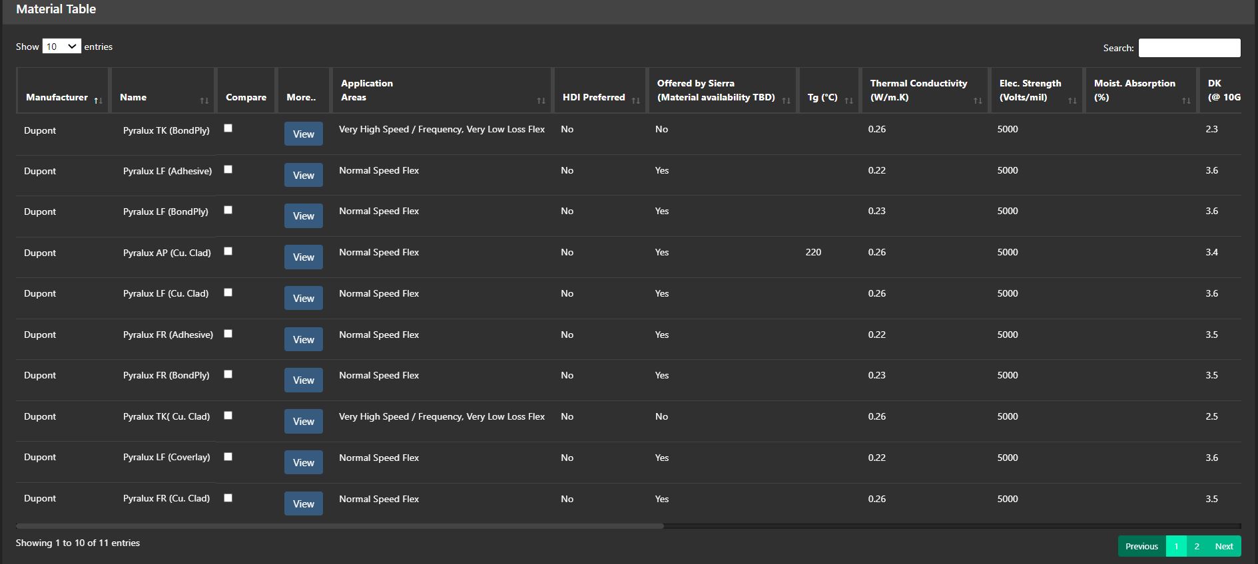View details for Pyralux FR (Adhesive)
The height and width of the screenshot is (564, 1258).
(304, 339)
